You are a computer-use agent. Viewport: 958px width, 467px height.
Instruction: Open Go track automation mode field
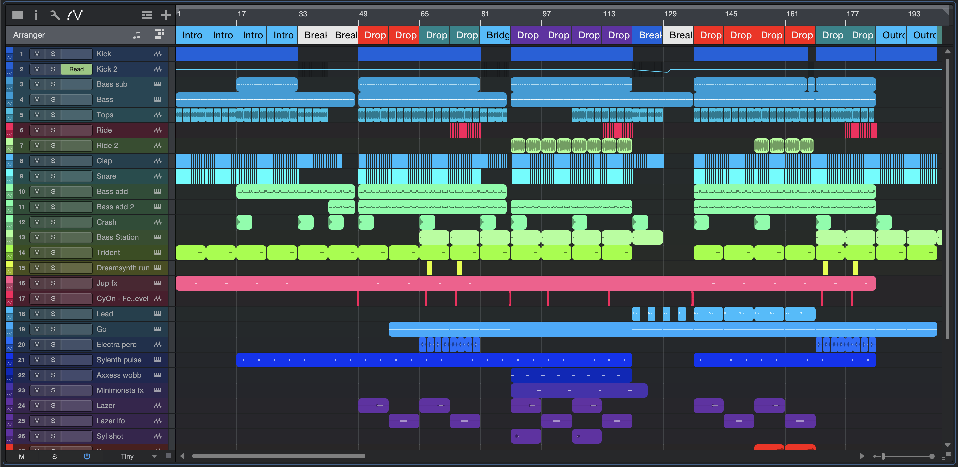(76, 329)
